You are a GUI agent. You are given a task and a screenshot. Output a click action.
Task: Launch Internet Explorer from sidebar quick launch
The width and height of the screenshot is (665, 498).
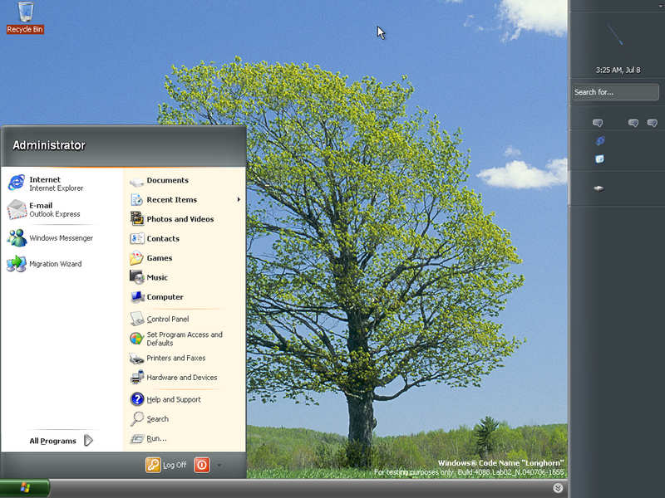pos(600,141)
